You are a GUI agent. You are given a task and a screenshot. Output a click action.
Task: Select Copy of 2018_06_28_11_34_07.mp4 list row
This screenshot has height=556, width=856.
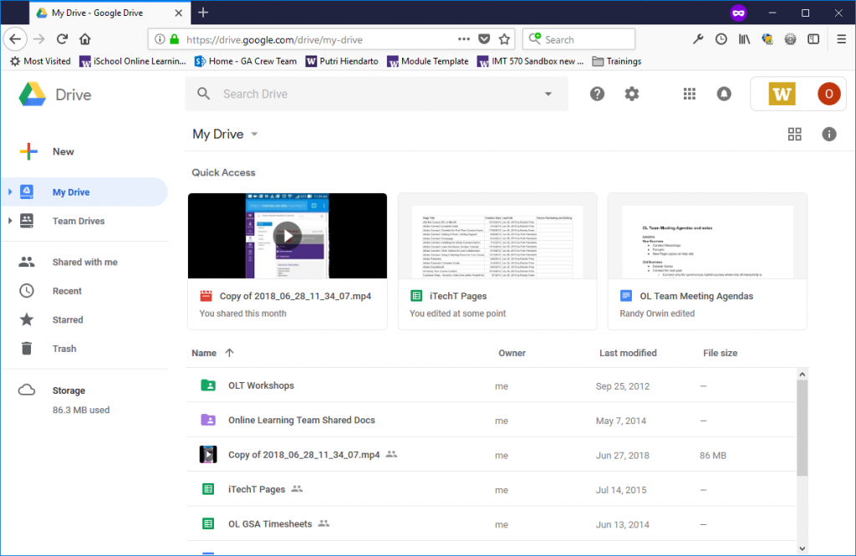tap(492, 454)
